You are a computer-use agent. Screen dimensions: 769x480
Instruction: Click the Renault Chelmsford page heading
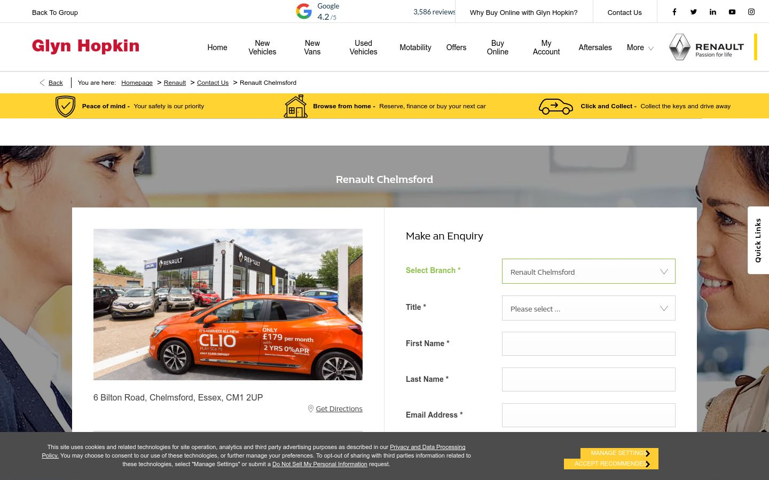coord(384,179)
